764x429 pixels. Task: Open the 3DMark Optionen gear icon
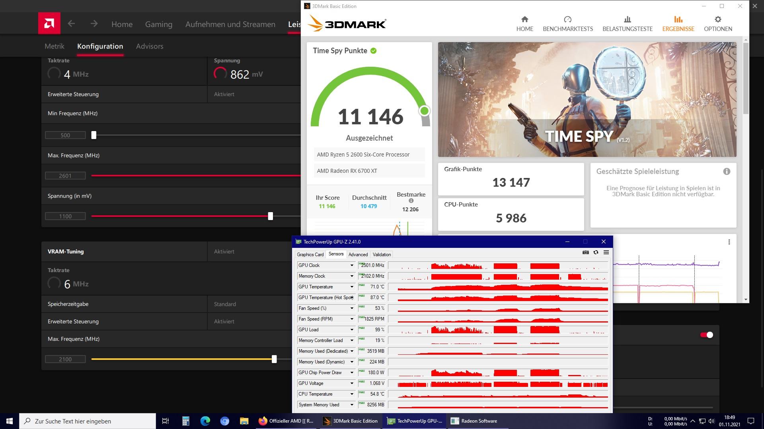(x=717, y=19)
